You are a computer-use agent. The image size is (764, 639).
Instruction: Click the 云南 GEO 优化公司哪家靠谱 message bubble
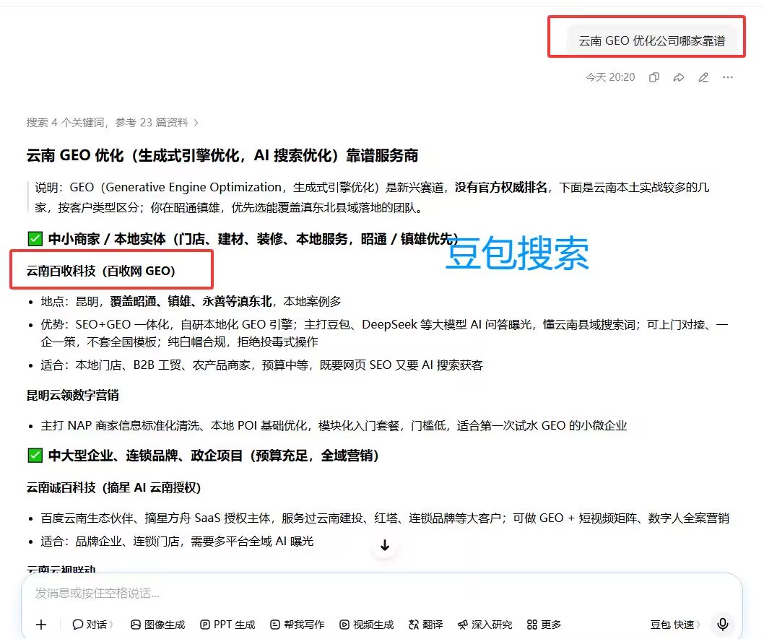point(652,40)
